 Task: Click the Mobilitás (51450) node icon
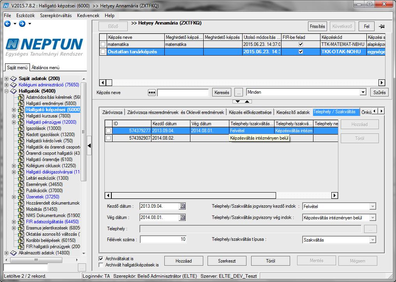[x=21, y=209]
